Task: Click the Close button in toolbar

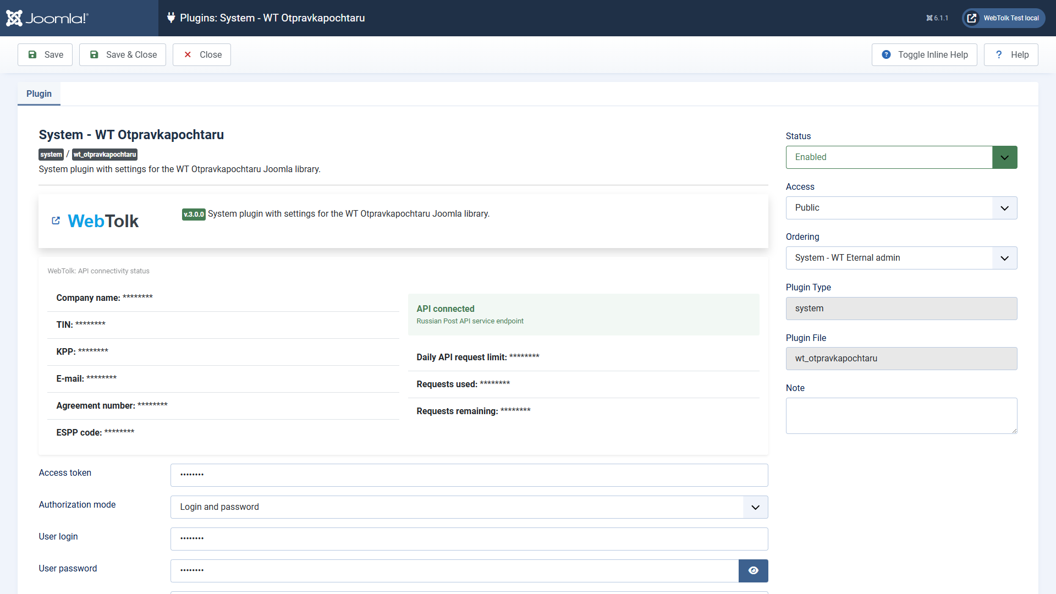Action: (202, 55)
